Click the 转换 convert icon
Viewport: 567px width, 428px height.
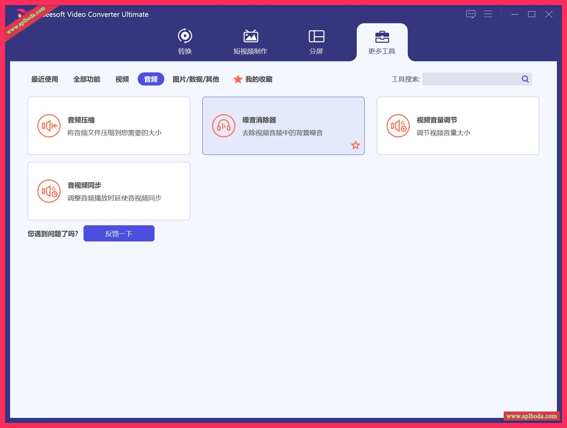coord(185,36)
